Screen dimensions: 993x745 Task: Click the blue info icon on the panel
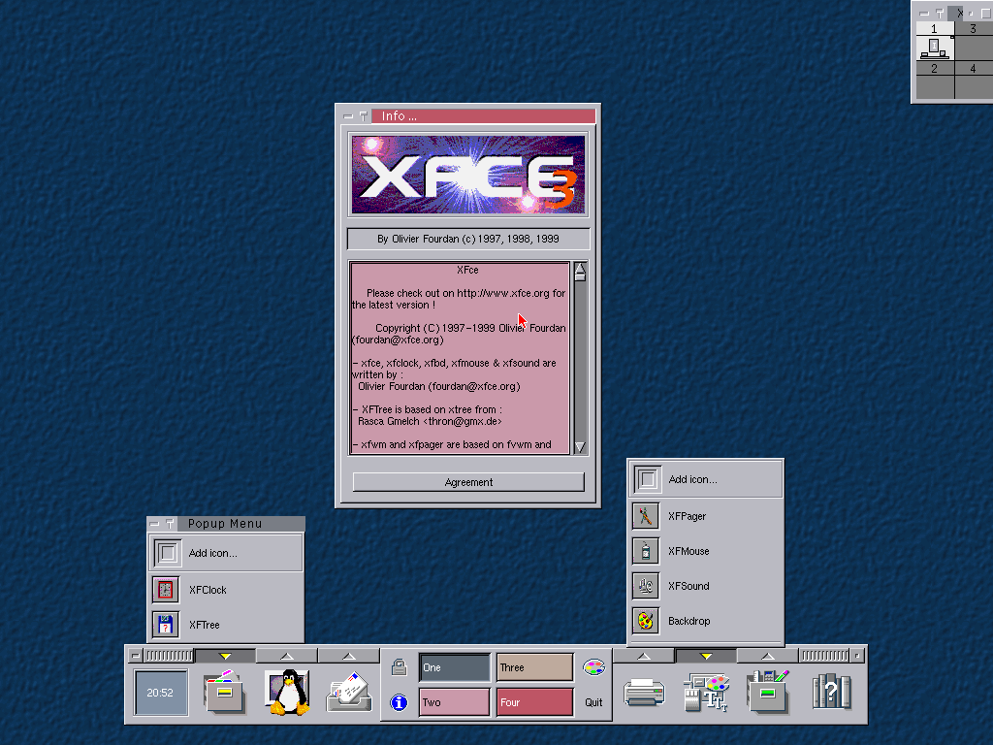point(399,702)
